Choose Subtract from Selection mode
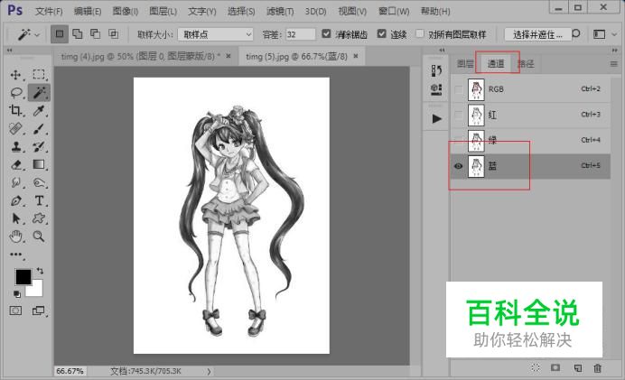 coord(95,34)
